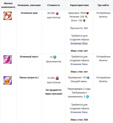Click the mana diamond icon after Прибавляет 10%

pyautogui.click(x=88, y=78)
